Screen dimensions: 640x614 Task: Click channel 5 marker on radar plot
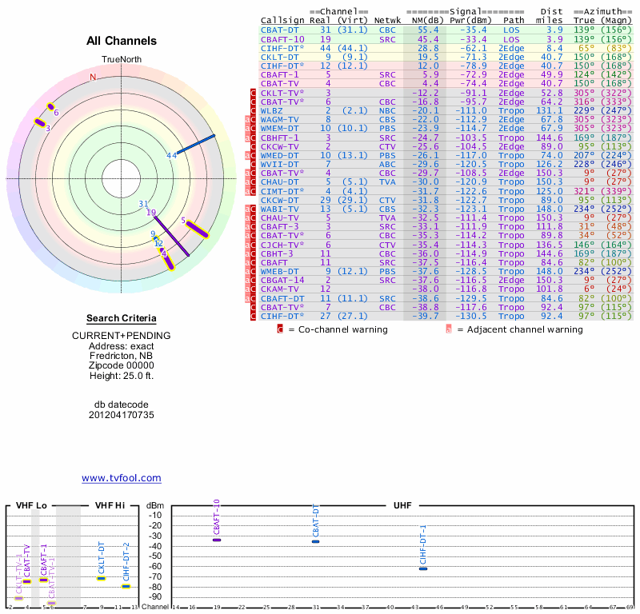(x=197, y=229)
